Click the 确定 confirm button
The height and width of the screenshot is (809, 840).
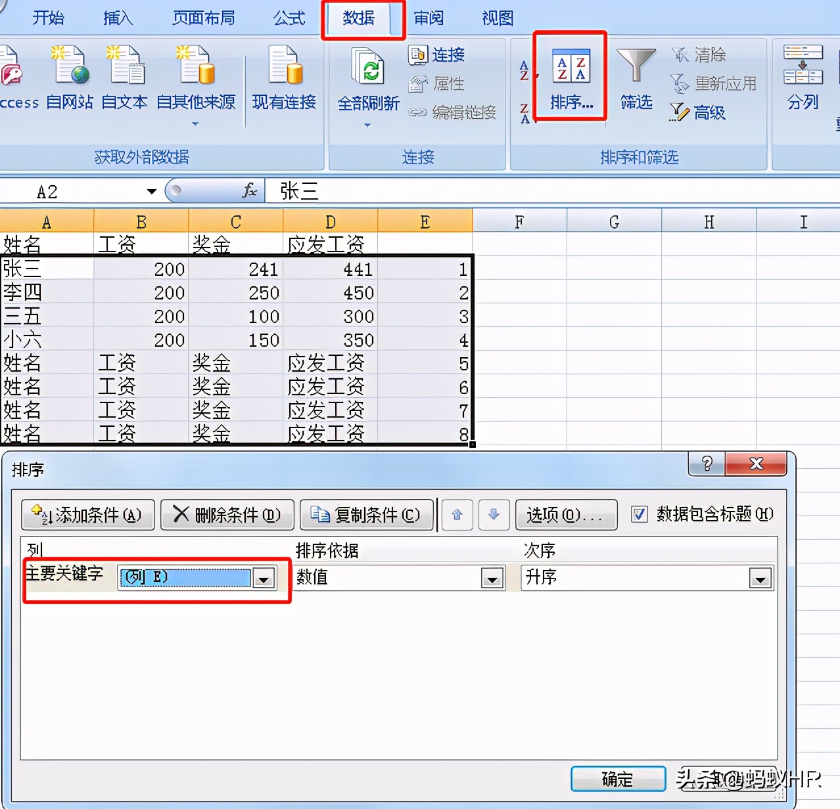point(618,779)
